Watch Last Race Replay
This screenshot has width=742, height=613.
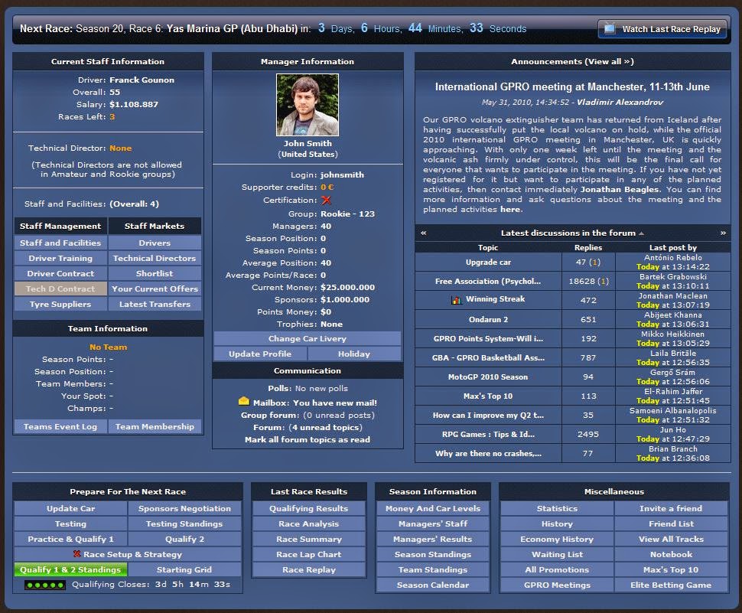[662, 29]
